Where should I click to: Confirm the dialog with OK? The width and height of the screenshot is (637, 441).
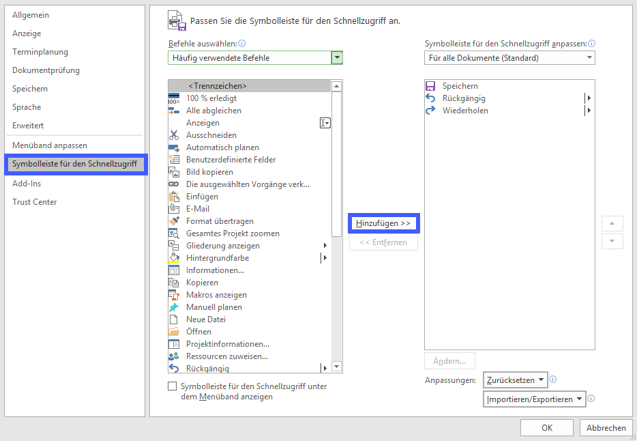coord(547,427)
